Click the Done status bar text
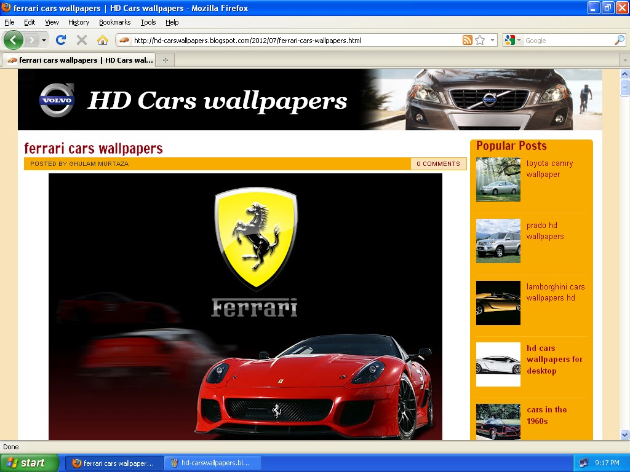This screenshot has width=630, height=472. point(11,447)
